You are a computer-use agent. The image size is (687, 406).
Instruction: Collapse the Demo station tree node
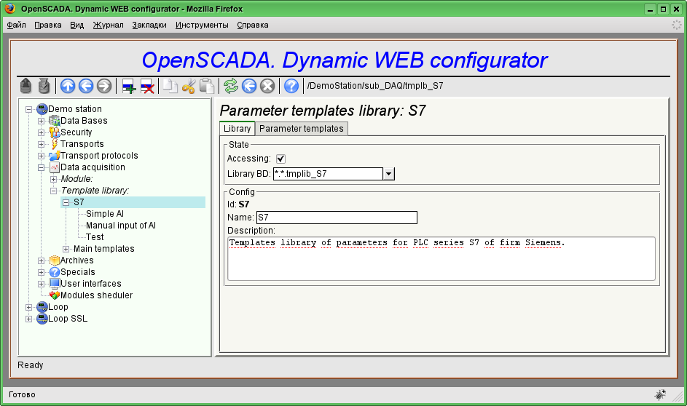click(29, 109)
